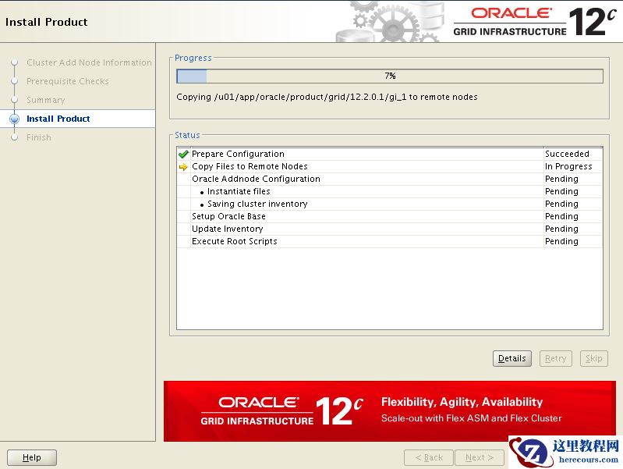623x469 pixels.
Task: Select the Summary step in sidebar
Action: (46, 100)
